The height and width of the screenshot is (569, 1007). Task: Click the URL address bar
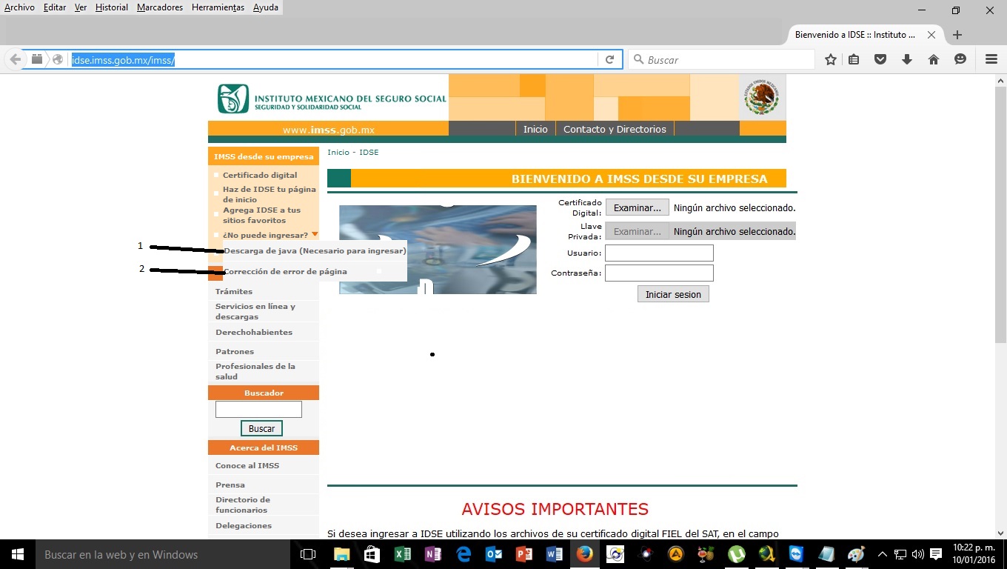[x=333, y=60]
